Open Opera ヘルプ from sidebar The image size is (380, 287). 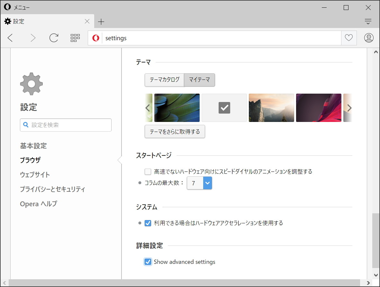coord(38,204)
